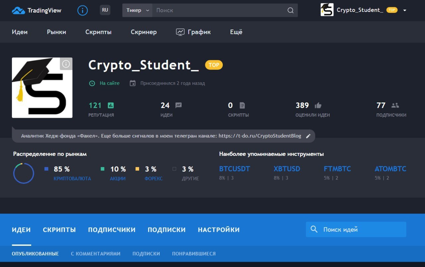Open the НАСТРОЙКИ profile tab
425x267 pixels.
[x=219, y=230]
